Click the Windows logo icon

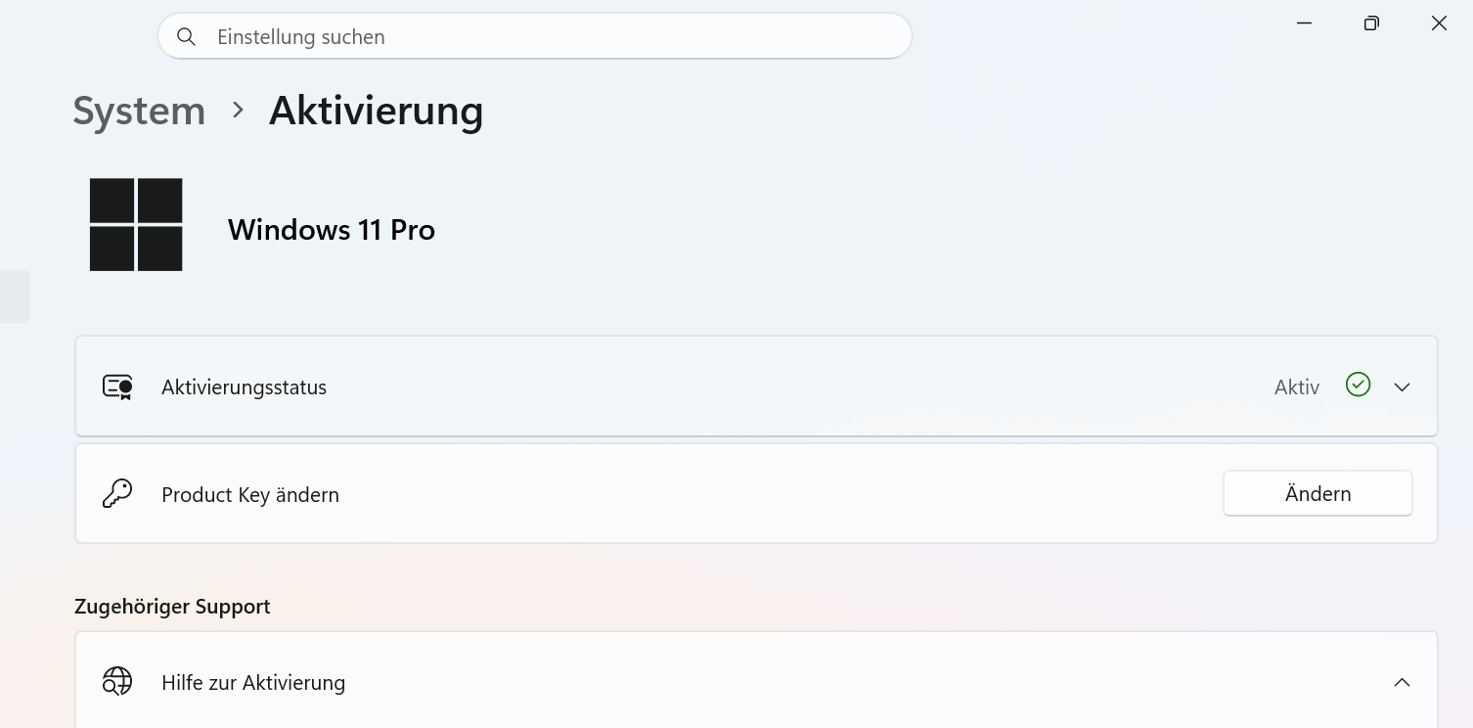tap(136, 224)
